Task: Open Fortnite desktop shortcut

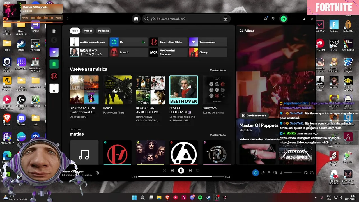Action: click(334, 27)
